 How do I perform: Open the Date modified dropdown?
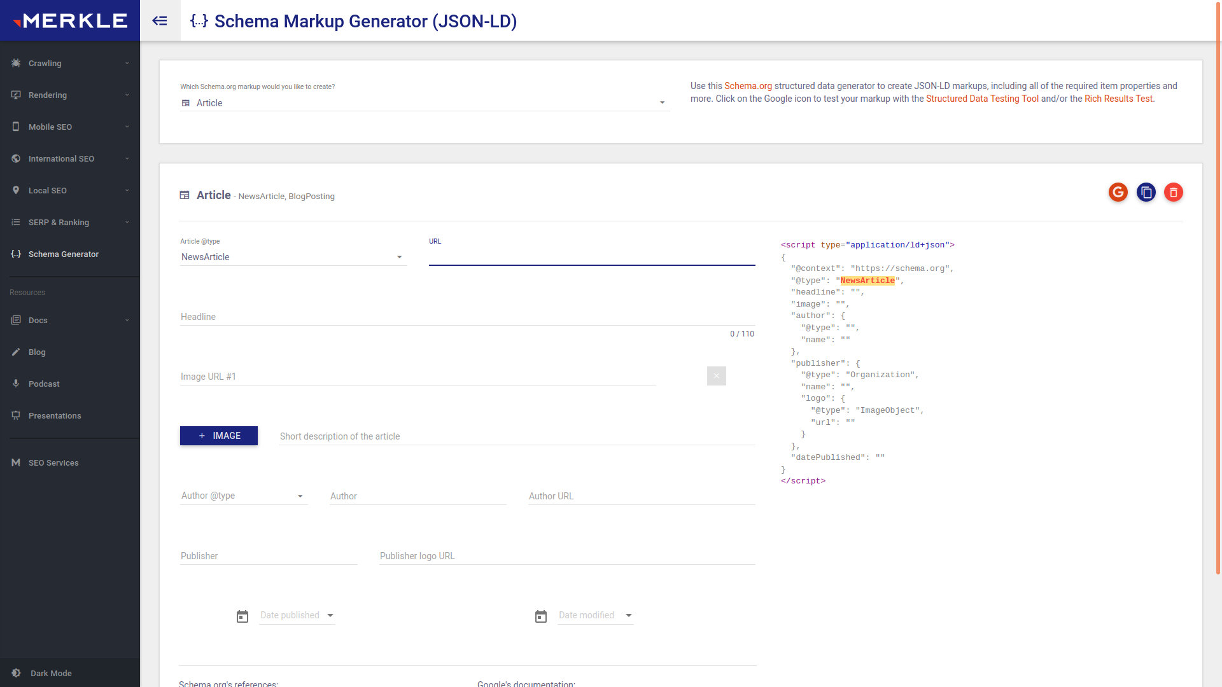[x=628, y=616]
